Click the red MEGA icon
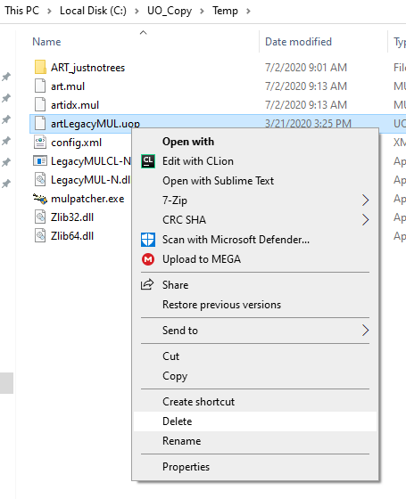Image resolution: width=406 pixels, height=499 pixels. [148, 259]
